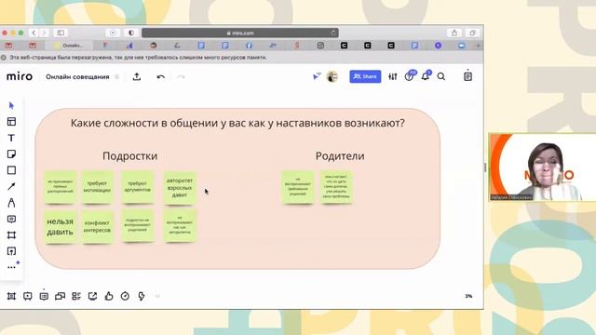Select the "требуют мотивации" sticky note
Screen dimensions: 596x335
point(97,187)
